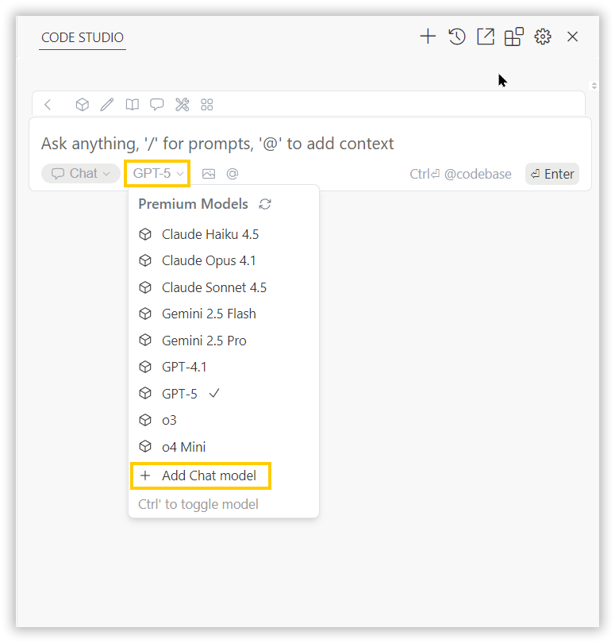The height and width of the screenshot is (643, 615).
Task: Click the pencil edit icon
Action: [x=107, y=105]
